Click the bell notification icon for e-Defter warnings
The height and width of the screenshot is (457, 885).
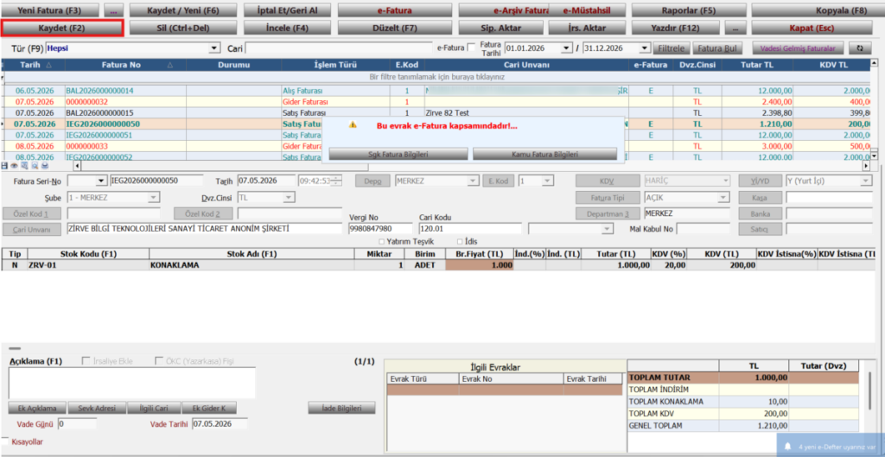pyautogui.click(x=788, y=447)
